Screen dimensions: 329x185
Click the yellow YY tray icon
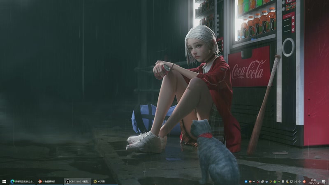[x=271, y=182]
